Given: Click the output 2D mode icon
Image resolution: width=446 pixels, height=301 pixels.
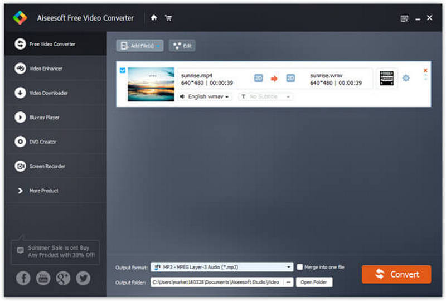Looking at the screenshot, I should click(290, 78).
